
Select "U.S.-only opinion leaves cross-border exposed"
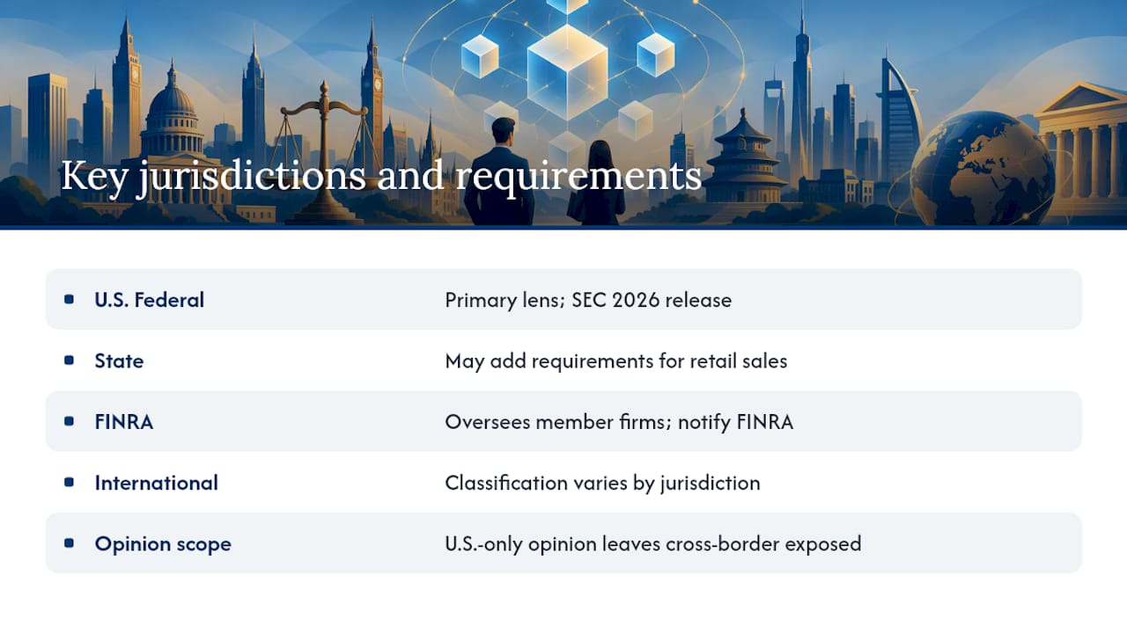(653, 543)
